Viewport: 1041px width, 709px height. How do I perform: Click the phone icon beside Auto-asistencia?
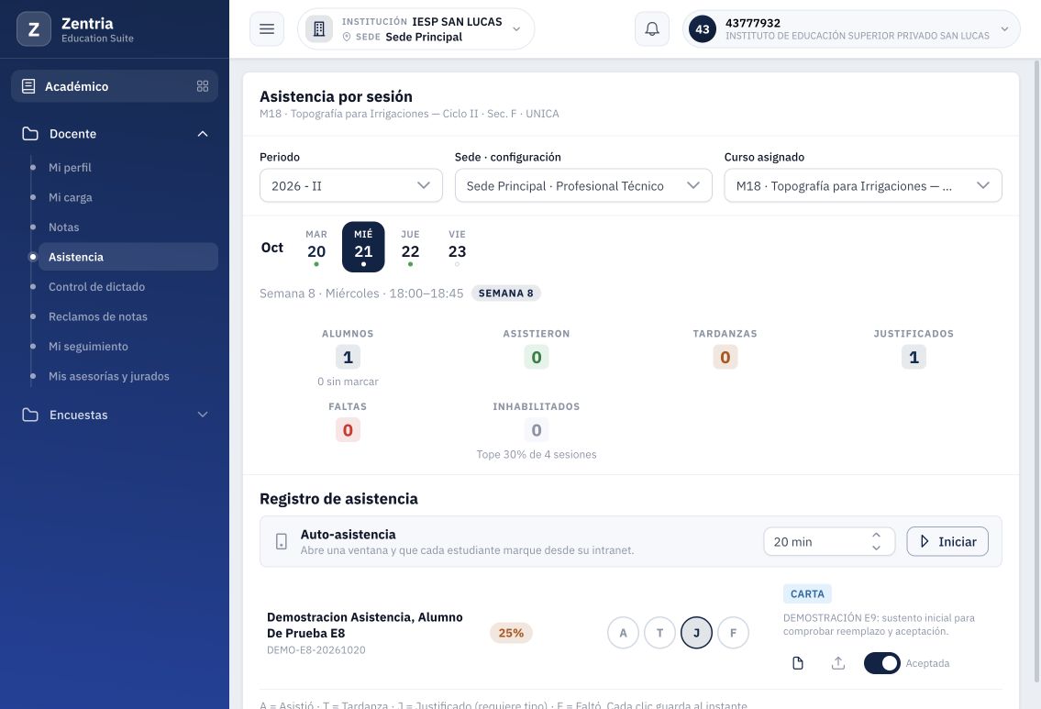282,542
